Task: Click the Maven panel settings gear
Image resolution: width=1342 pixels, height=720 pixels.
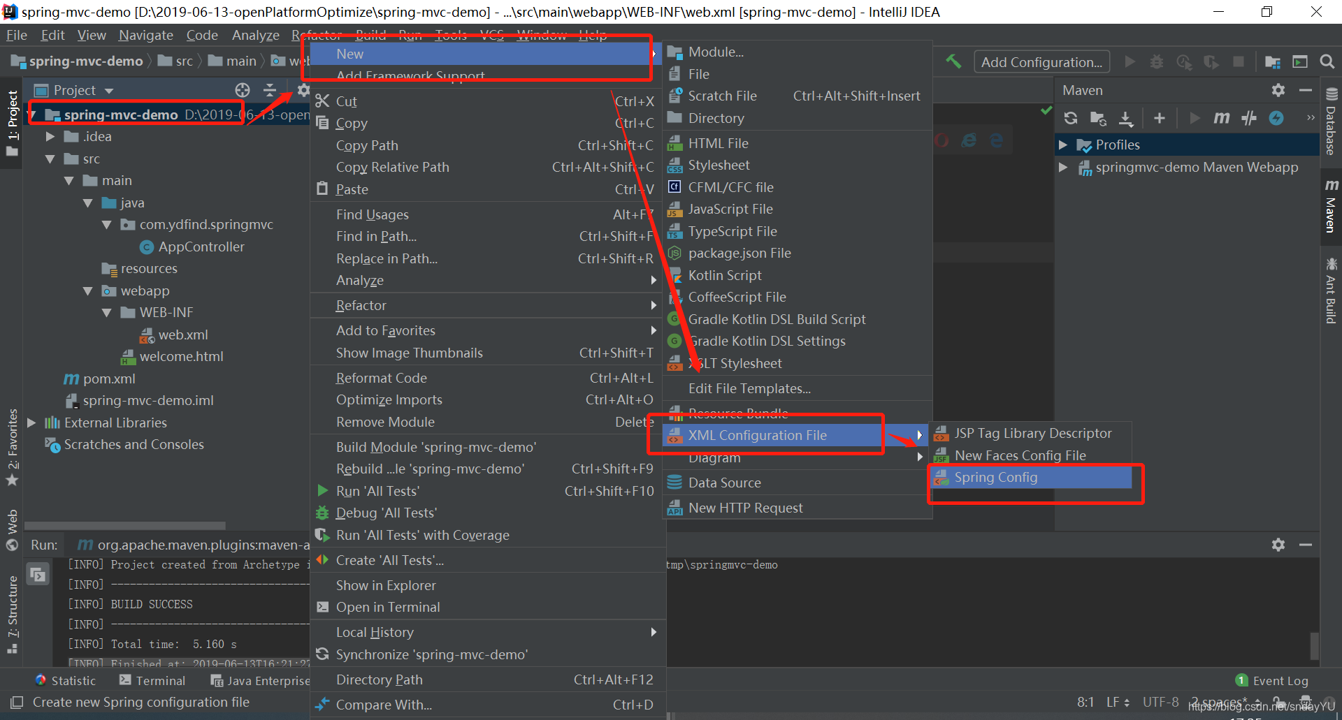Action: coord(1278,90)
